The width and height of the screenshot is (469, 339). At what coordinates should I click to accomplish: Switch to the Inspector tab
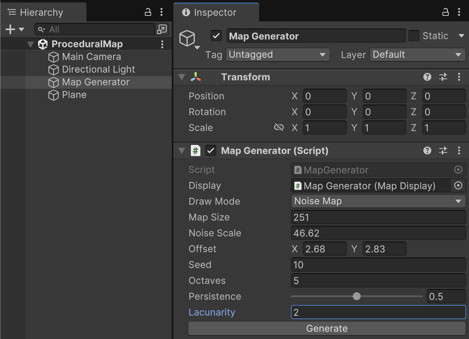coord(215,13)
